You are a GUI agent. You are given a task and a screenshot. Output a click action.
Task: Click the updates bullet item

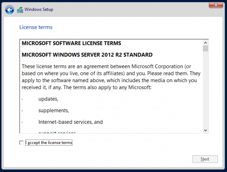[48, 99]
